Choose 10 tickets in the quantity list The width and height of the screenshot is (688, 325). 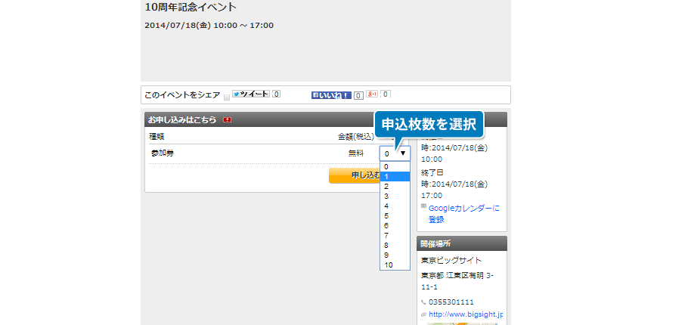[395, 265]
